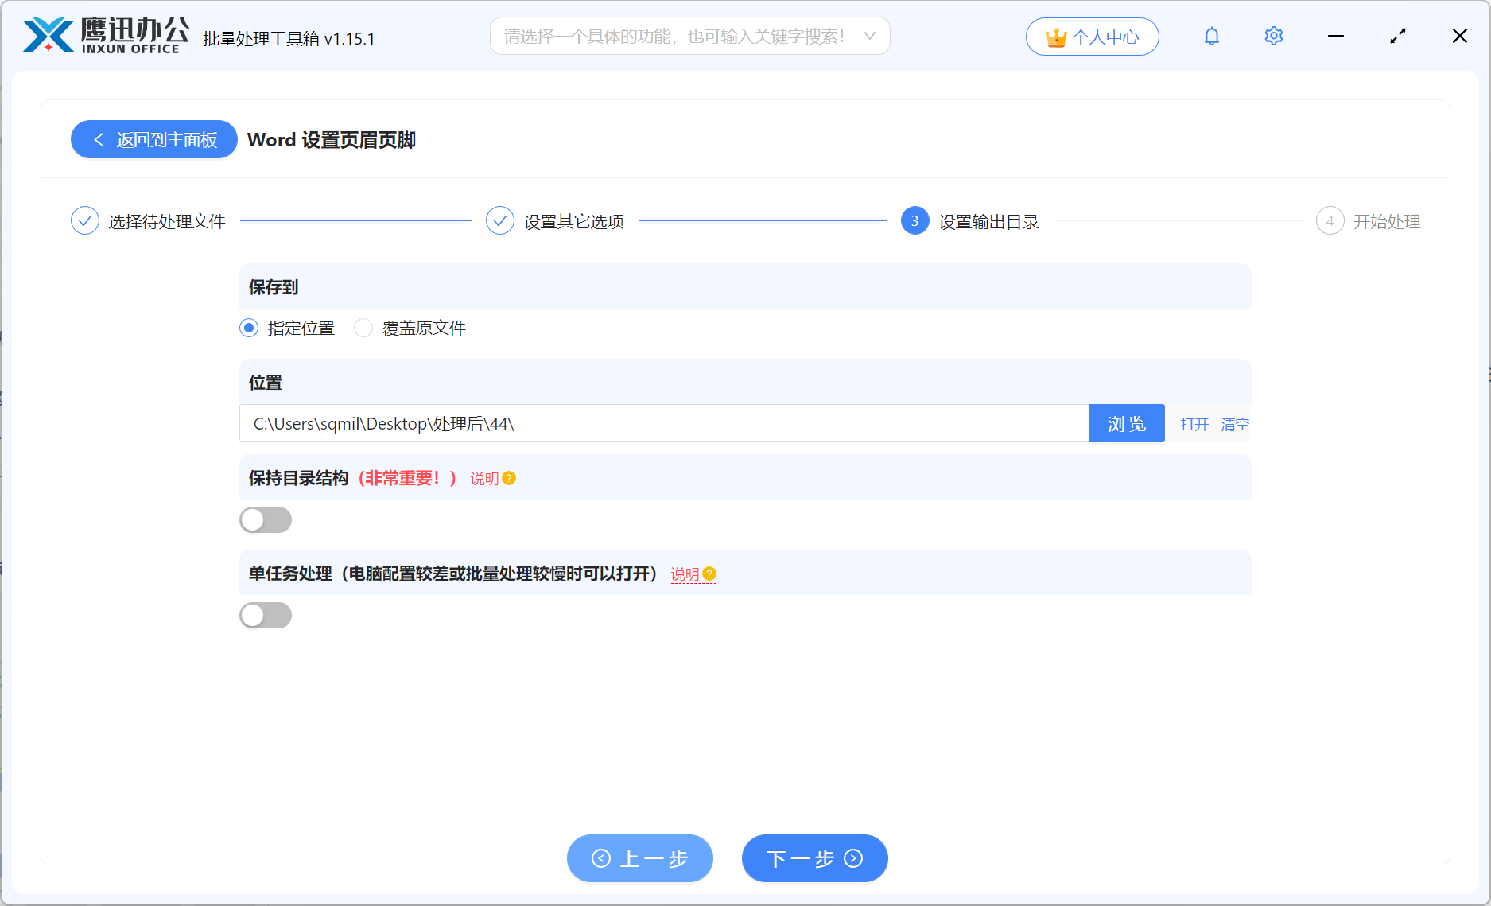The image size is (1491, 906).
Task: Open 说明 link for 保持目录结构
Action: pos(484,479)
